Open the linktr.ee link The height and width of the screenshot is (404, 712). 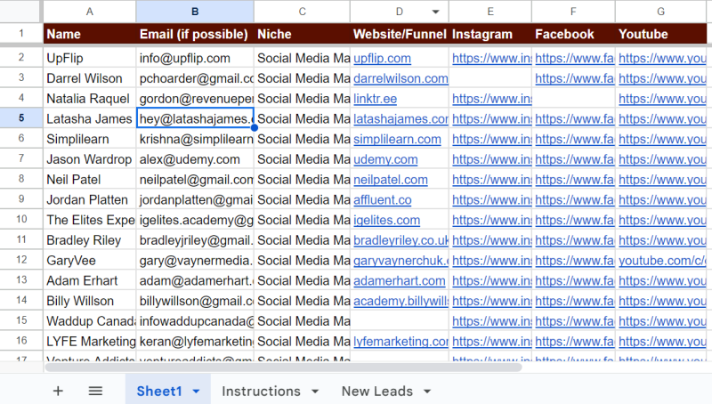click(x=375, y=99)
